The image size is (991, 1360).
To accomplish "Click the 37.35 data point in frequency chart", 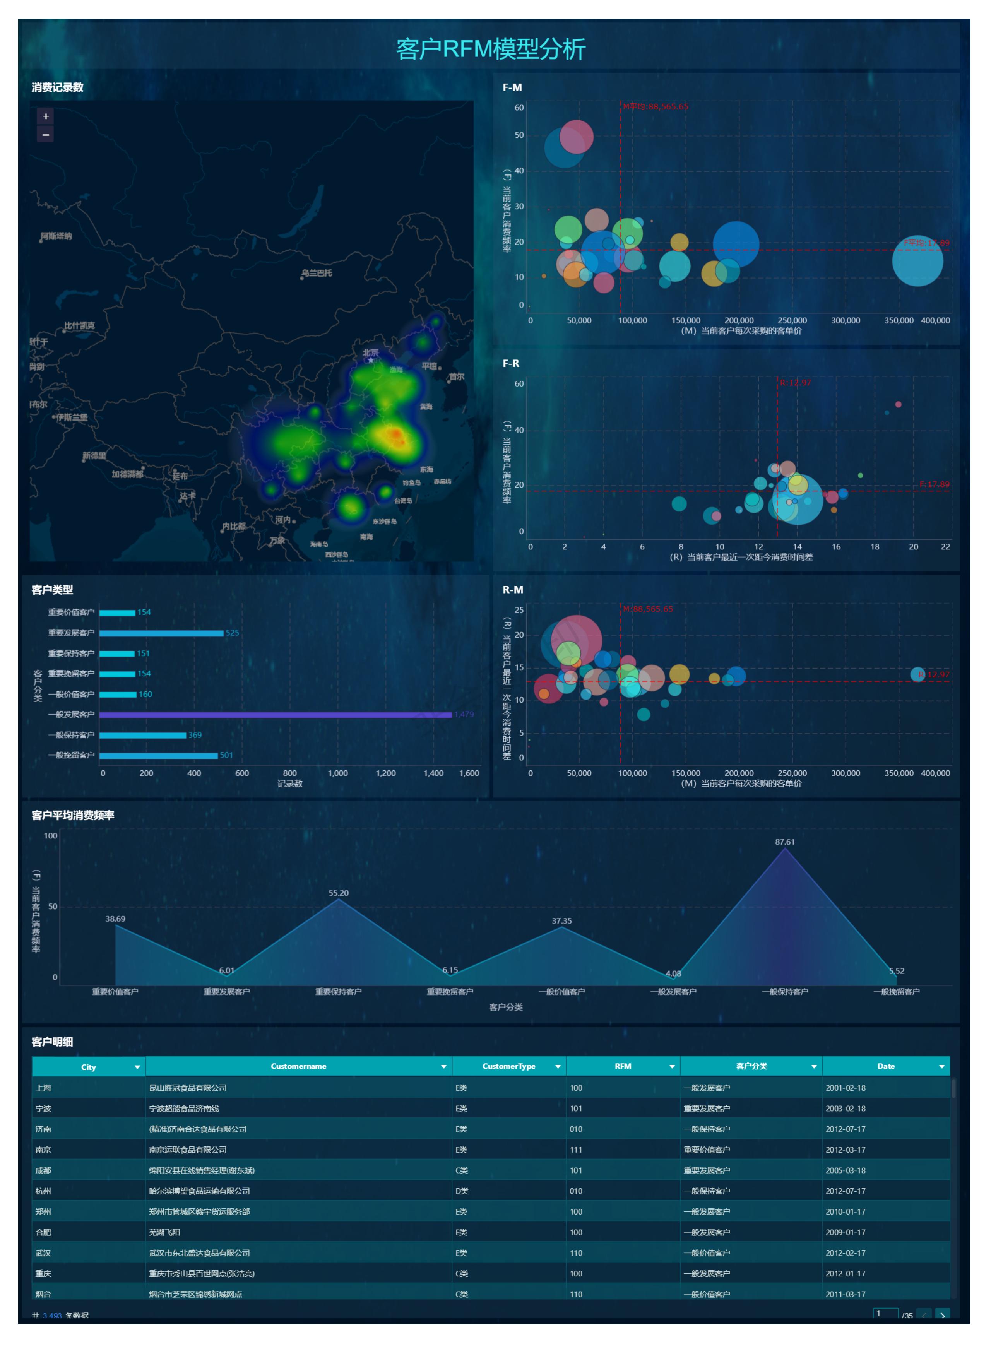I will pos(561,927).
